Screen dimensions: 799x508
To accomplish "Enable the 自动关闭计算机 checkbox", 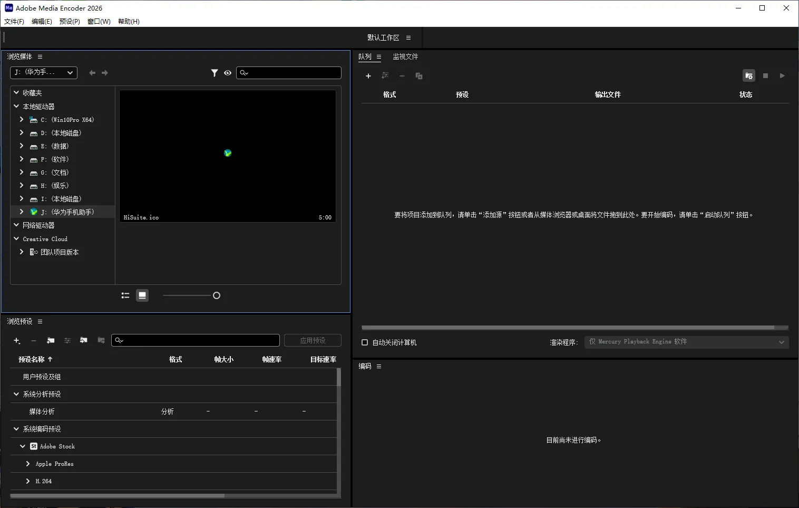I will coord(364,342).
